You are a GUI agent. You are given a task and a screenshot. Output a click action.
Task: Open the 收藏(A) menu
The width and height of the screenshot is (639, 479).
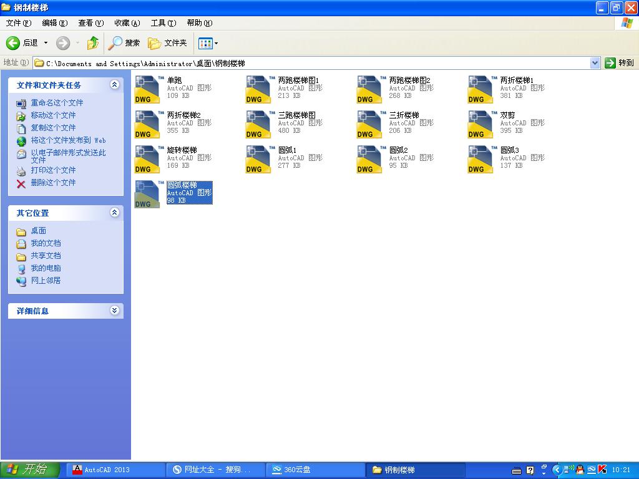coord(127,23)
